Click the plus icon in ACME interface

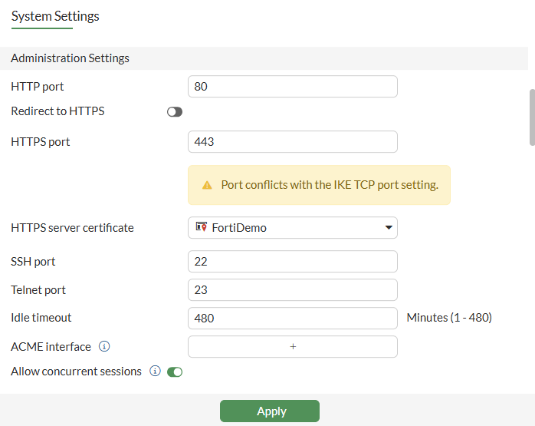[293, 347]
